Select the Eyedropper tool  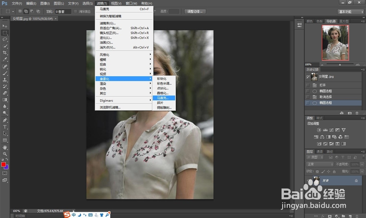5,59
